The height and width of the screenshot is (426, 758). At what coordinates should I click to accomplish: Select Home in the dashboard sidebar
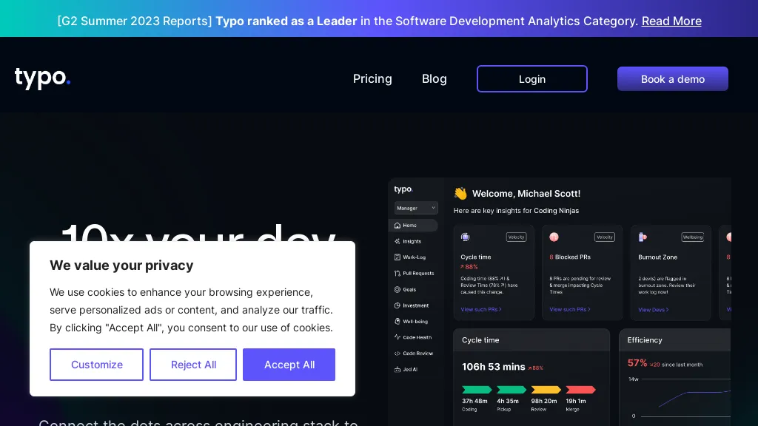pos(409,225)
